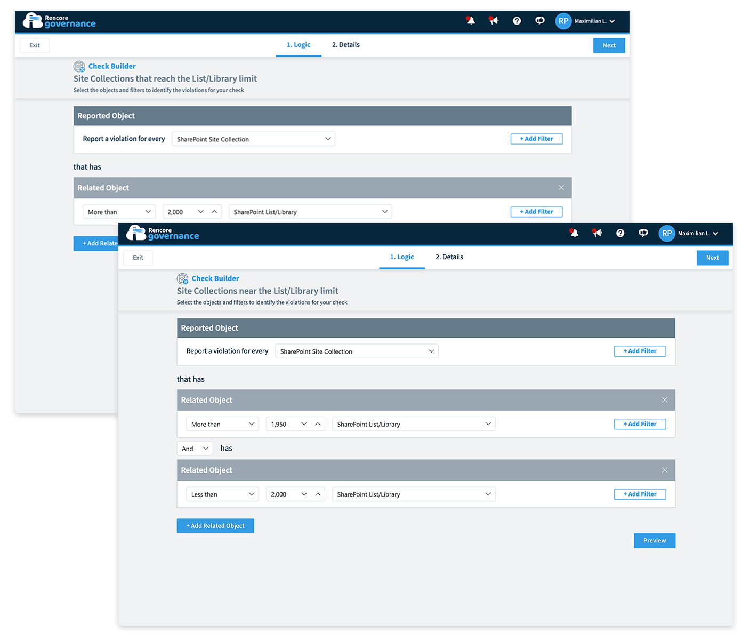Open SharePoint Site Collection dropdown in back window

[253, 139]
